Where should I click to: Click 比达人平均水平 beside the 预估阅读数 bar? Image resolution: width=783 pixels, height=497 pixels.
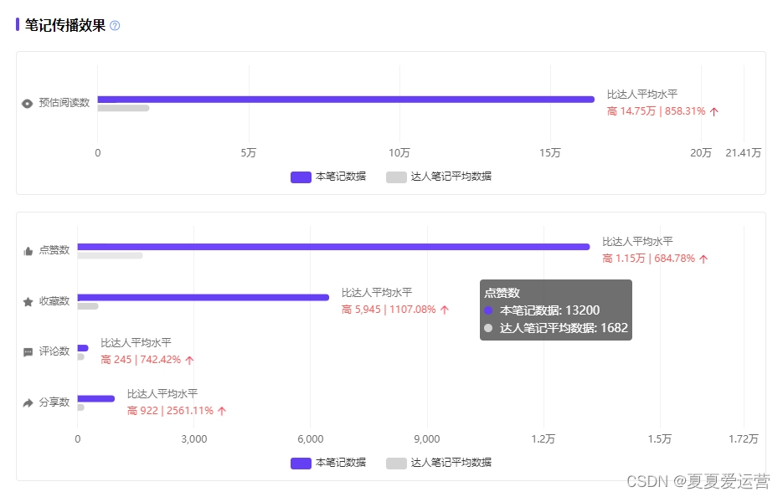click(x=642, y=95)
